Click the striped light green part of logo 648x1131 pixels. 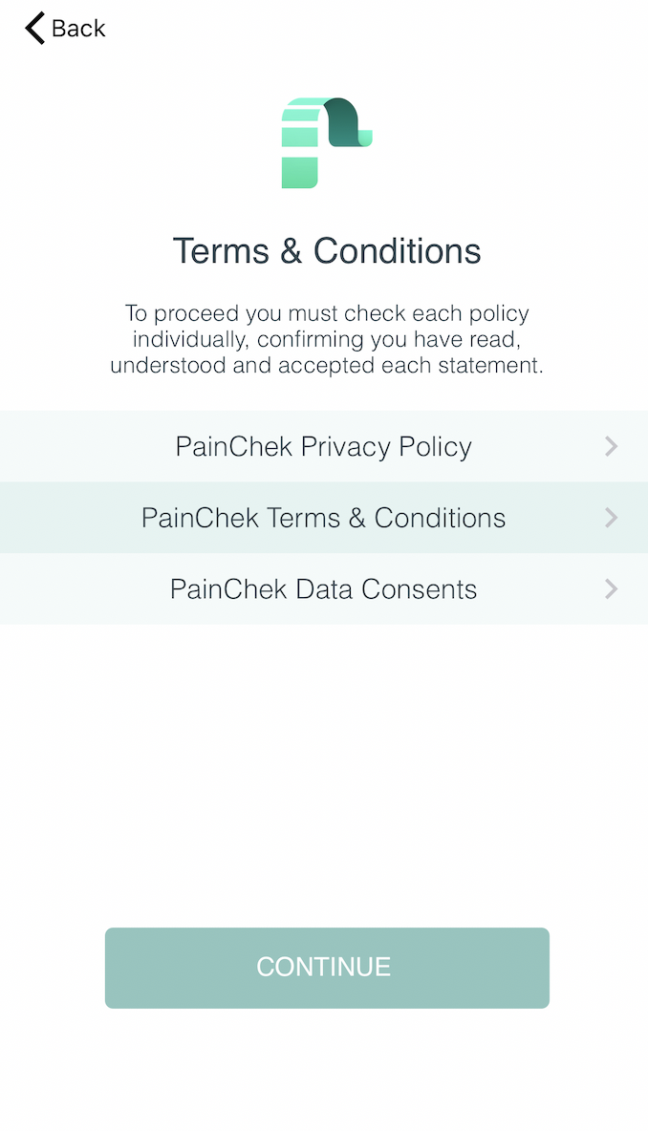[x=300, y=143]
